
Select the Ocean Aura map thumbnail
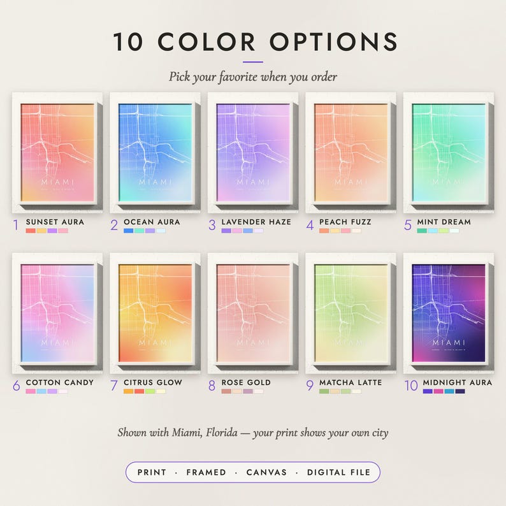(x=155, y=153)
